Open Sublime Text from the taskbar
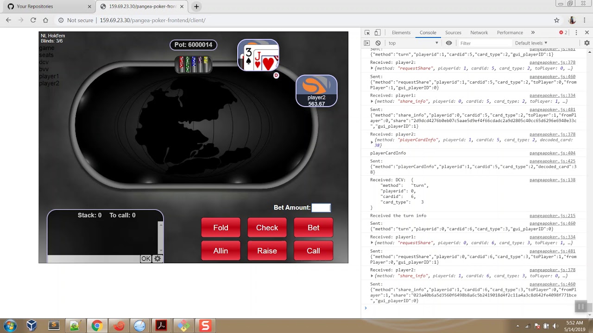Viewport: 593px width, 333px height. coord(53,326)
